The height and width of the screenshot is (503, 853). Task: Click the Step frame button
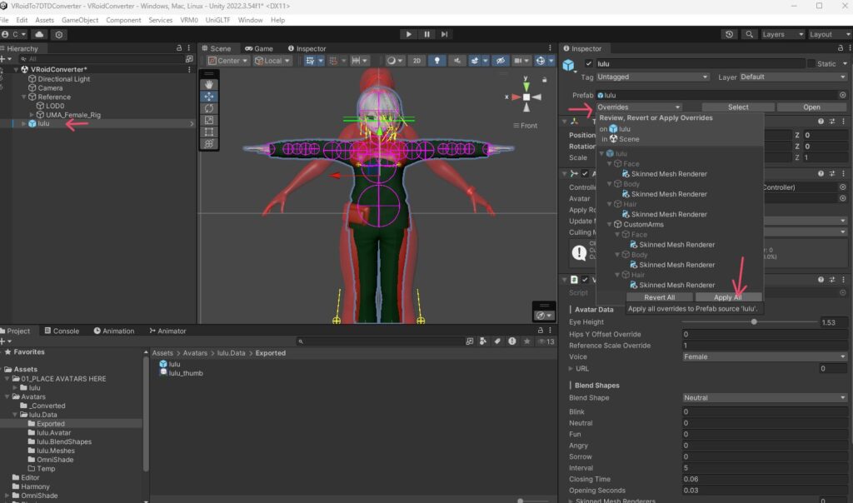(x=445, y=34)
